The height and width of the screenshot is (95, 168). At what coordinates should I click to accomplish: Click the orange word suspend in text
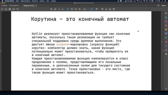[62, 44]
